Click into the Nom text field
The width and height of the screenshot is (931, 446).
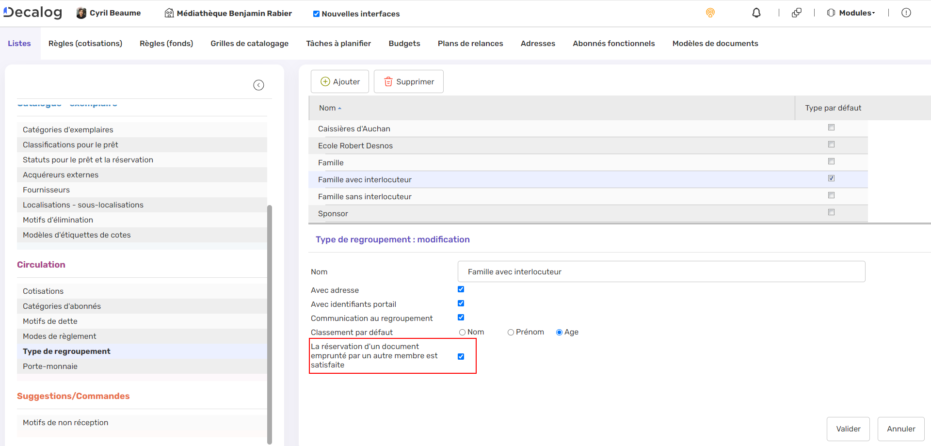(x=661, y=272)
